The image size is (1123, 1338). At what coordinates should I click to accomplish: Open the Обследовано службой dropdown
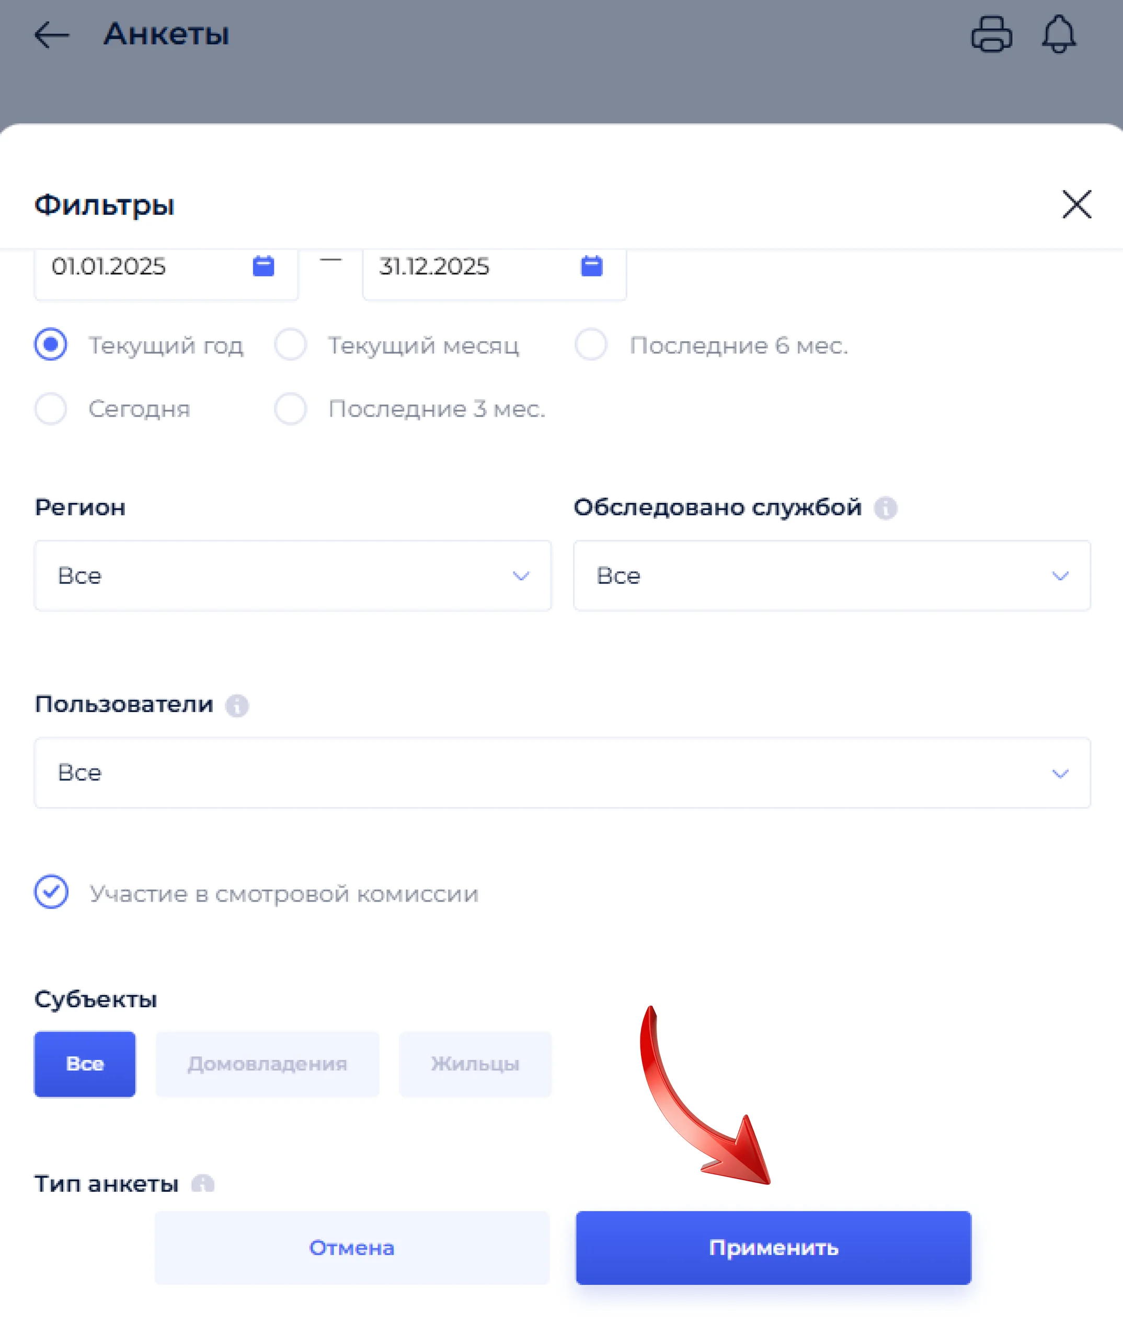[x=832, y=576]
